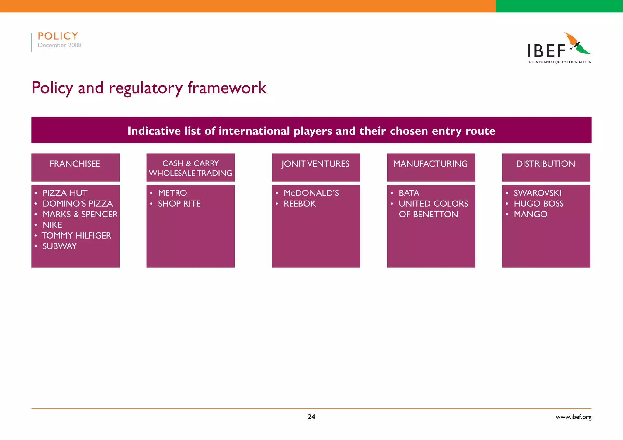This screenshot has height=440, width=623.
Task: Click the Indicative list title banner
Action: [x=311, y=130]
